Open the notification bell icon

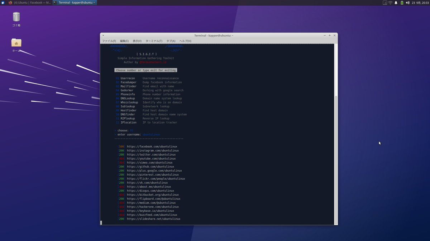(396, 2)
